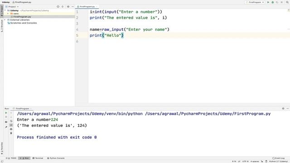
Task: Open the FirstProgram run configuration dropdown
Action: [x=255, y=2]
